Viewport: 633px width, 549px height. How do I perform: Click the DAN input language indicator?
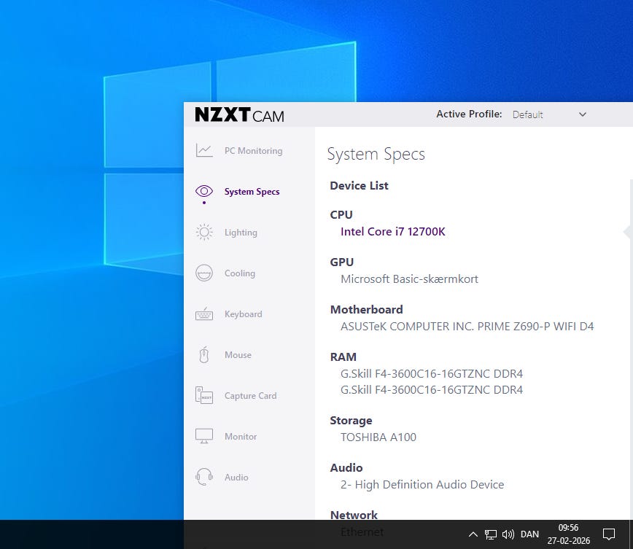(529, 534)
